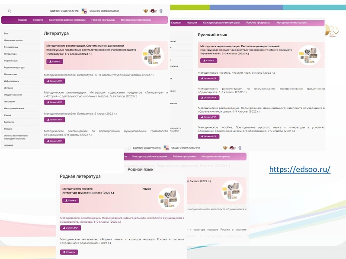This screenshot has height=259, width=346.
Task: Click the colorful site logo in the top-left header
Action: 84,11
